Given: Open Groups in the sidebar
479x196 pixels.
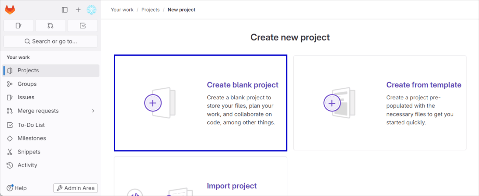Looking at the screenshot, I should pos(51,84).
